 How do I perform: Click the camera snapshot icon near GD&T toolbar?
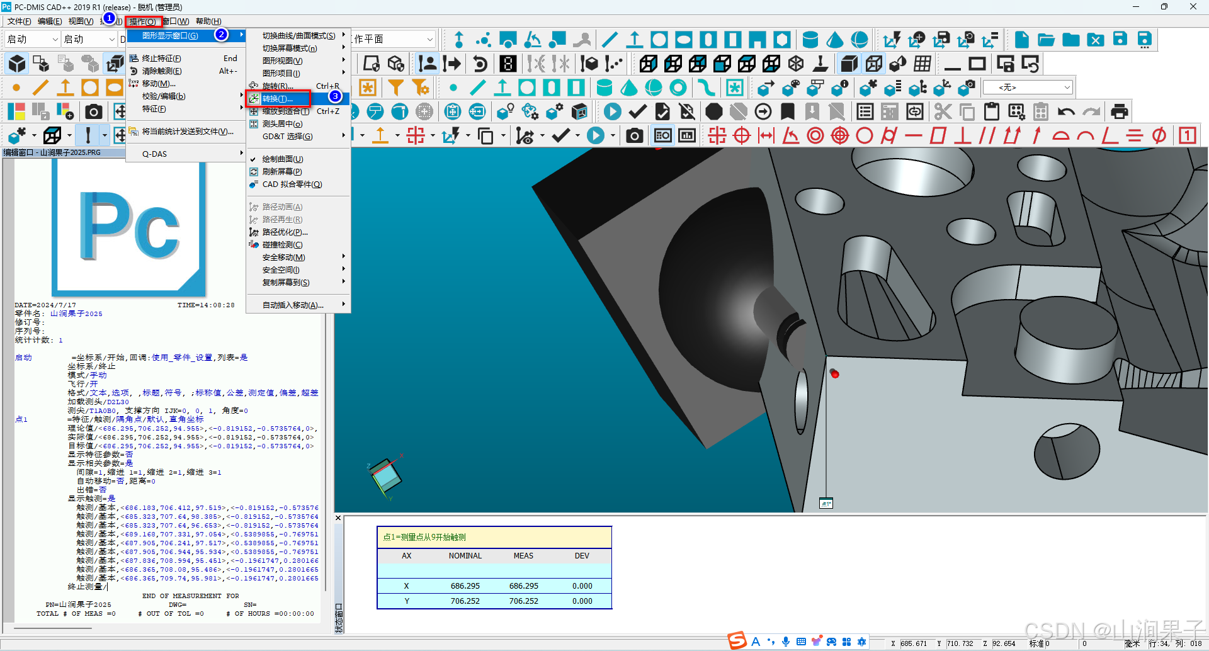coord(635,135)
